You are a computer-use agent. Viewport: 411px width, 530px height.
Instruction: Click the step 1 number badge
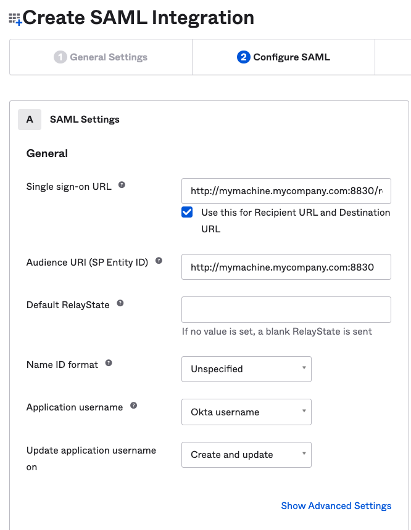[60, 57]
